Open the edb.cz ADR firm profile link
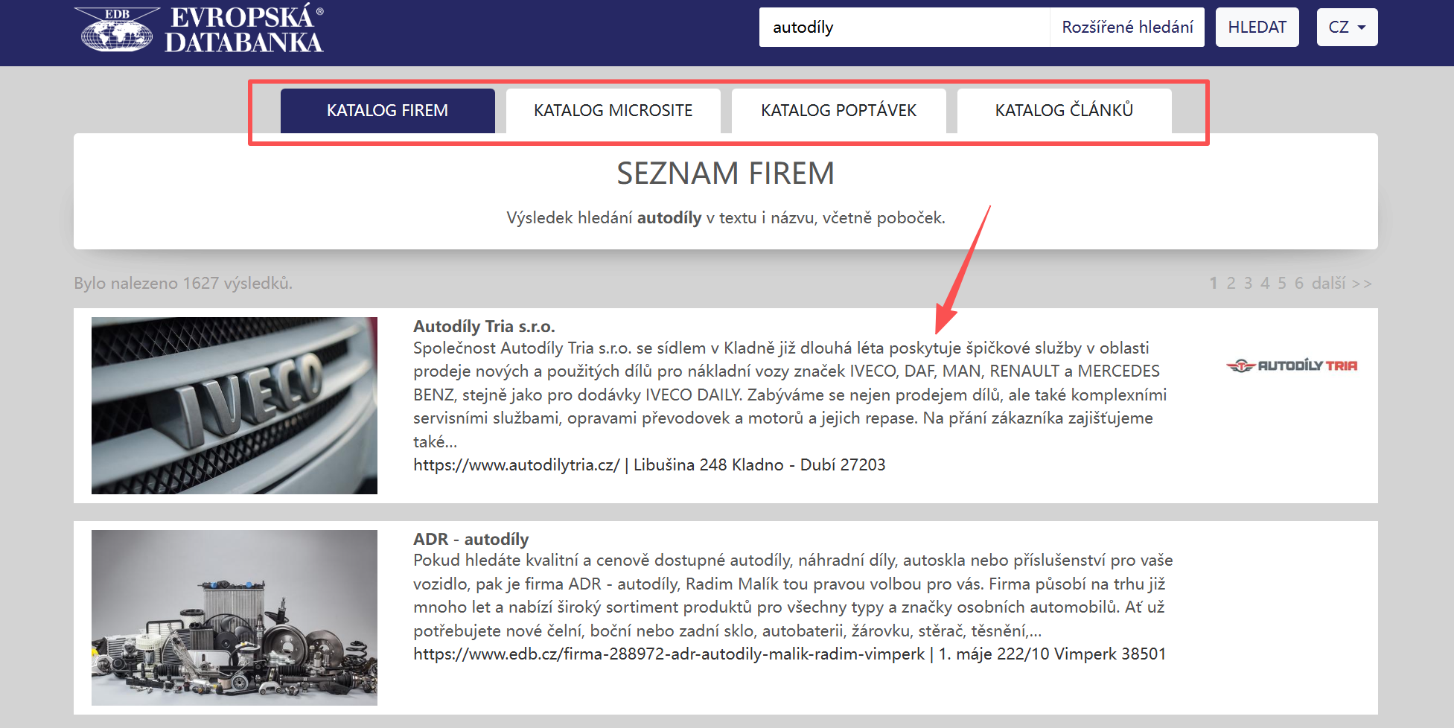 [x=669, y=654]
